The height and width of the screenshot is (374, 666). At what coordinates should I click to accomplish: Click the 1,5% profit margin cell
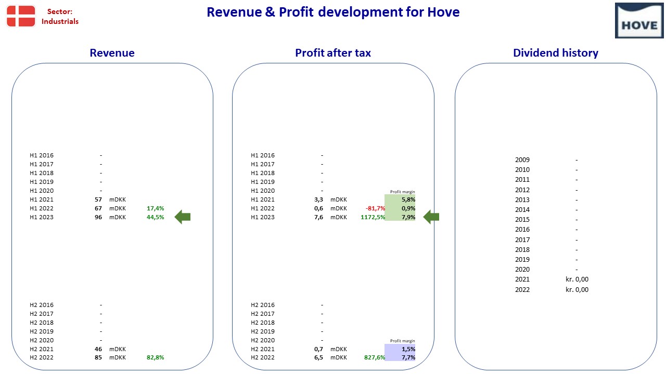coord(400,349)
